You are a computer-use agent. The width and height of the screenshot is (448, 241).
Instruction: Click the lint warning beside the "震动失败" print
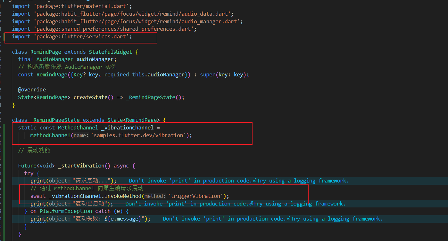tap(273, 219)
